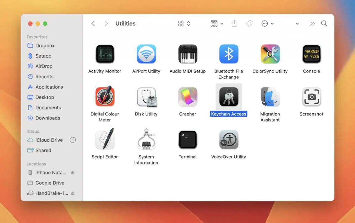Image resolution: width=355 pixels, height=223 pixels.
Task: Select the Grapher app icon
Action: point(187,97)
